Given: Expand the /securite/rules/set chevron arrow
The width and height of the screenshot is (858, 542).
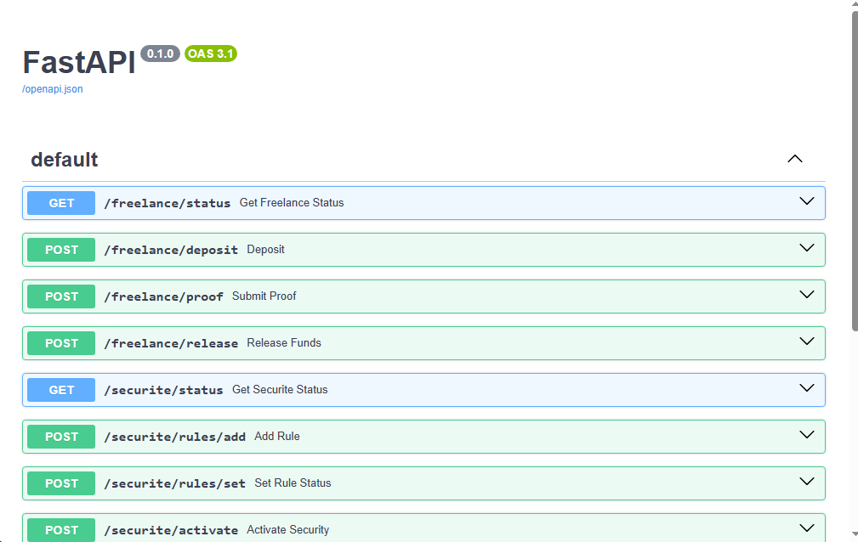Looking at the screenshot, I should tap(807, 482).
